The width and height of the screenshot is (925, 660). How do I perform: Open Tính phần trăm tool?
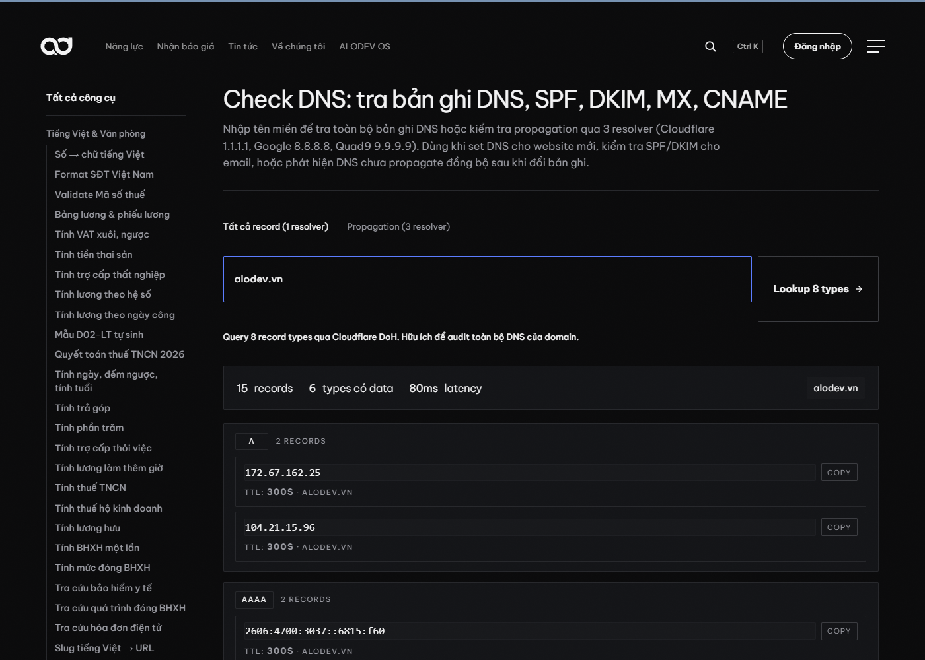point(89,428)
